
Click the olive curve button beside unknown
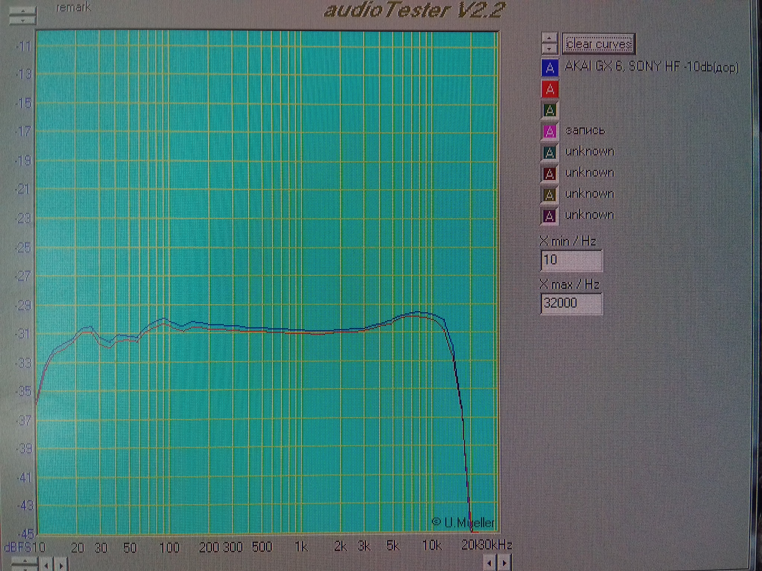point(550,195)
